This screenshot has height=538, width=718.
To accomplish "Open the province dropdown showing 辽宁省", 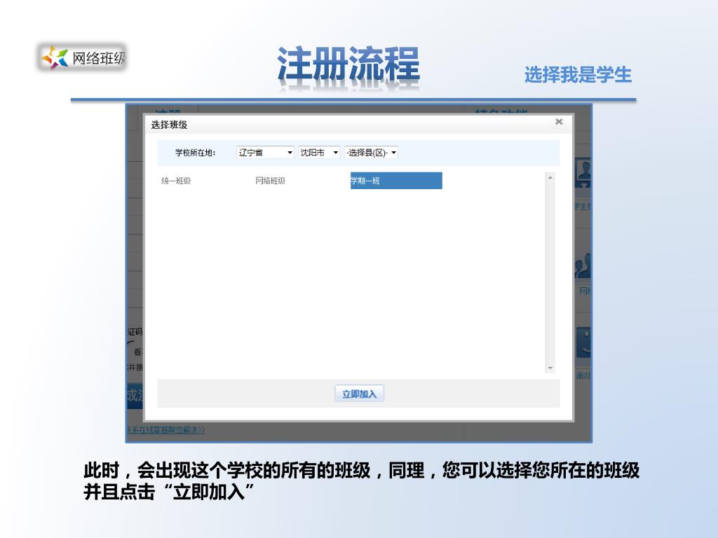I will pyautogui.click(x=265, y=153).
